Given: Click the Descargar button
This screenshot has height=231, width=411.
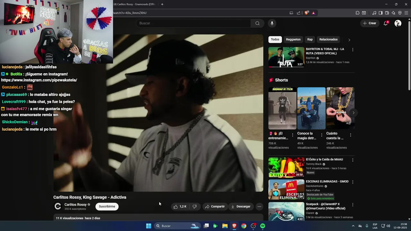Looking at the screenshot, I should click(x=240, y=207).
